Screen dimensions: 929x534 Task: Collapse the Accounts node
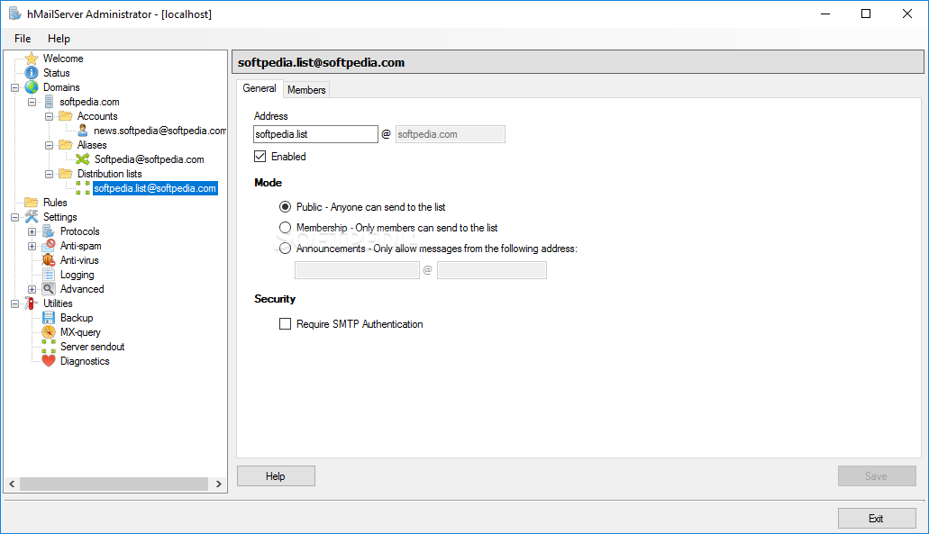(50, 117)
